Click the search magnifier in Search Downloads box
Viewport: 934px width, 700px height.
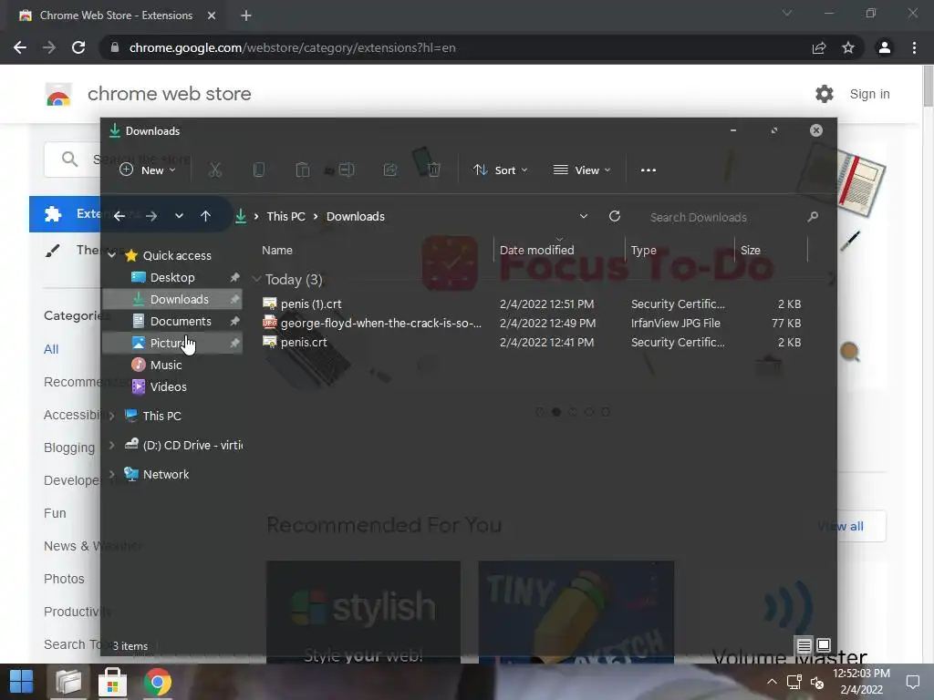pos(813,217)
